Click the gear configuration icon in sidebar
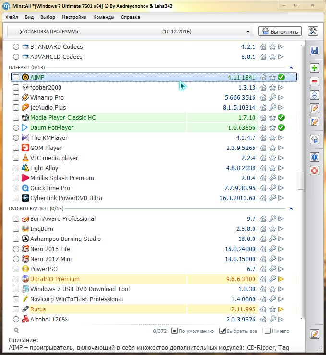 [x=314, y=139]
